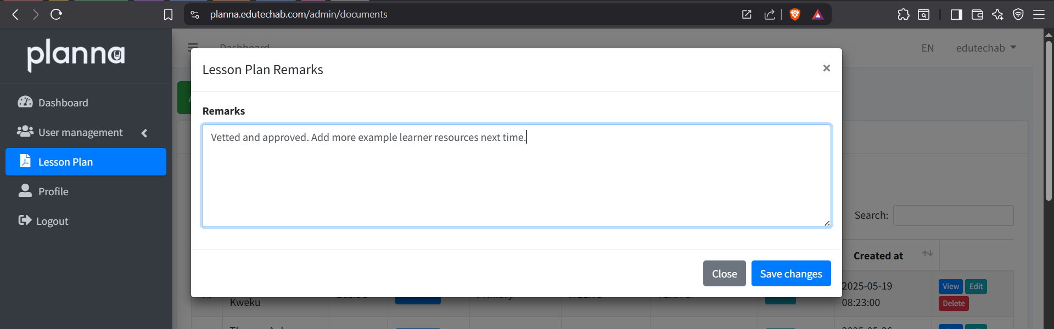Open the browser hamburger menu
Viewport: 1054px width, 329px height.
1039,15
